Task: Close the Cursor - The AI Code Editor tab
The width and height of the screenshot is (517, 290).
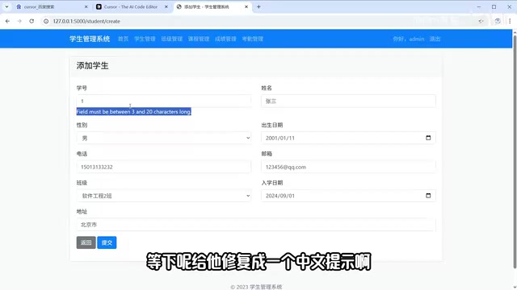Action: coord(166,6)
